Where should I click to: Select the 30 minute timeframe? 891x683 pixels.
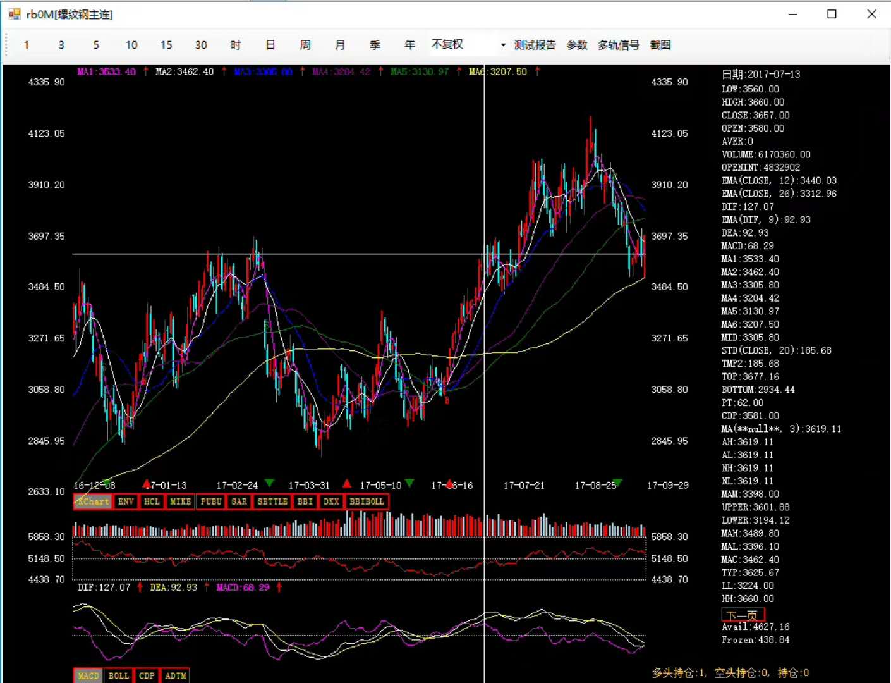(x=201, y=45)
